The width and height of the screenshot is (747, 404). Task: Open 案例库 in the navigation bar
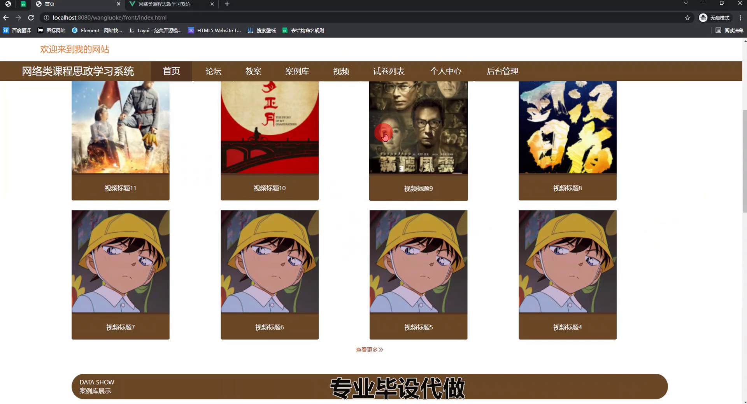[x=297, y=71]
